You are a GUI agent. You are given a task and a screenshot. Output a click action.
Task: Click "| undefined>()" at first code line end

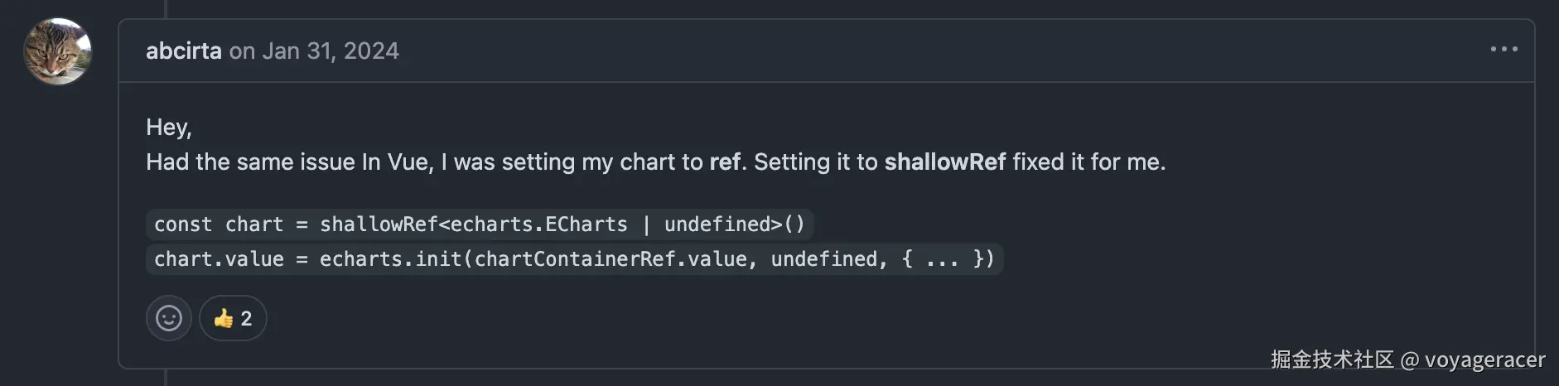[725, 224]
